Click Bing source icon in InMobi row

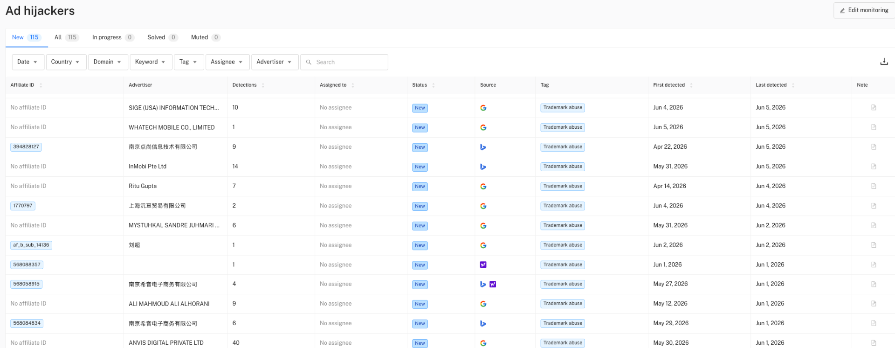coord(483,167)
